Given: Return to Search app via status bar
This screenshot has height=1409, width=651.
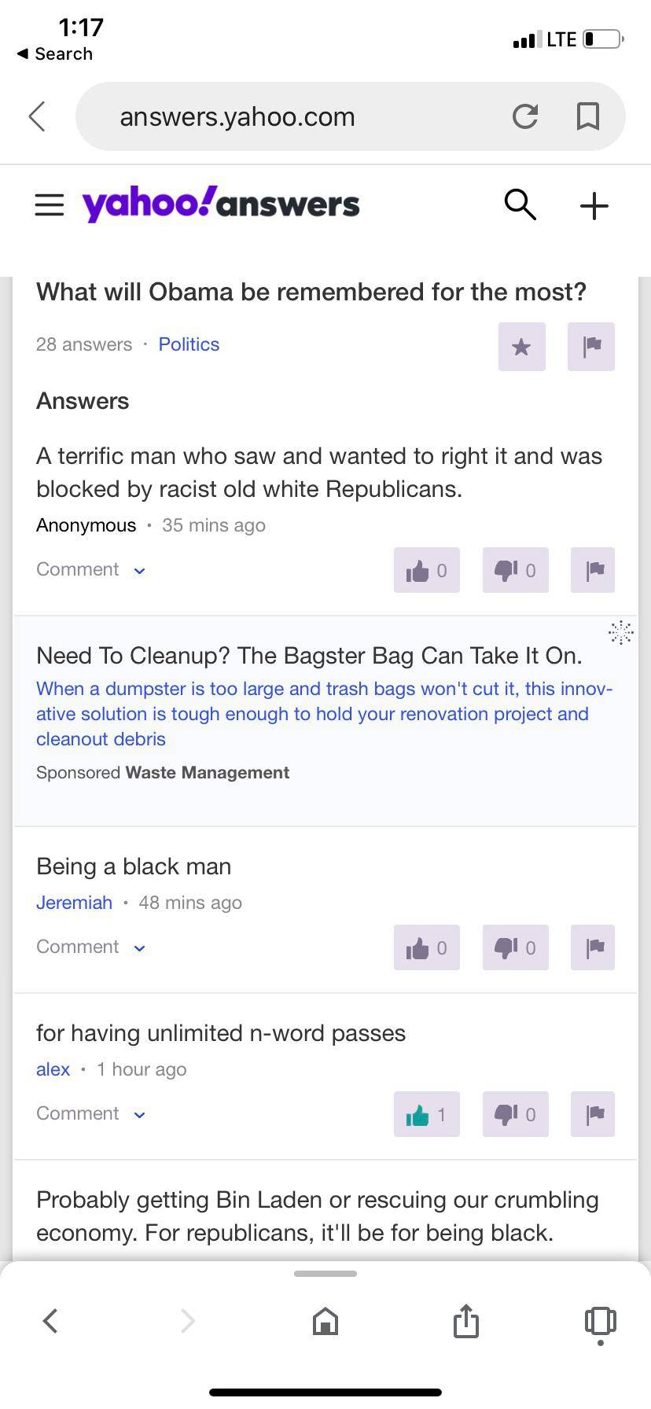Looking at the screenshot, I should (x=55, y=54).
